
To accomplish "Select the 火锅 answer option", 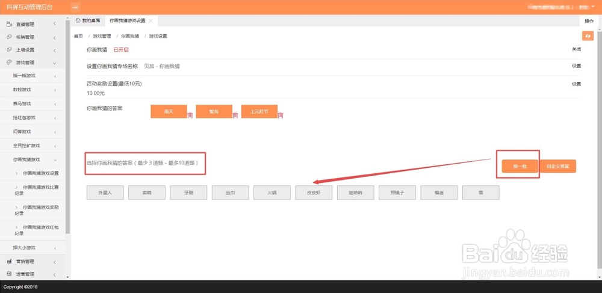I will point(272,193).
